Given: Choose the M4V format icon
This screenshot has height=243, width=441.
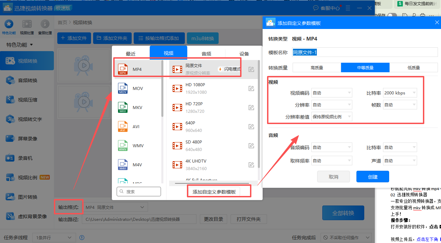Looking at the screenshot, I should (x=123, y=165).
